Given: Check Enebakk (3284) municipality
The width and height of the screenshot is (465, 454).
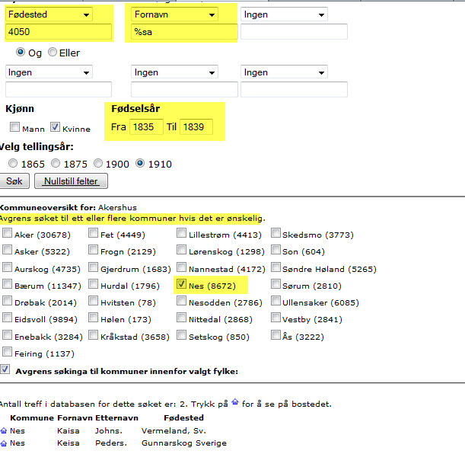Looking at the screenshot, I should coord(7,335).
